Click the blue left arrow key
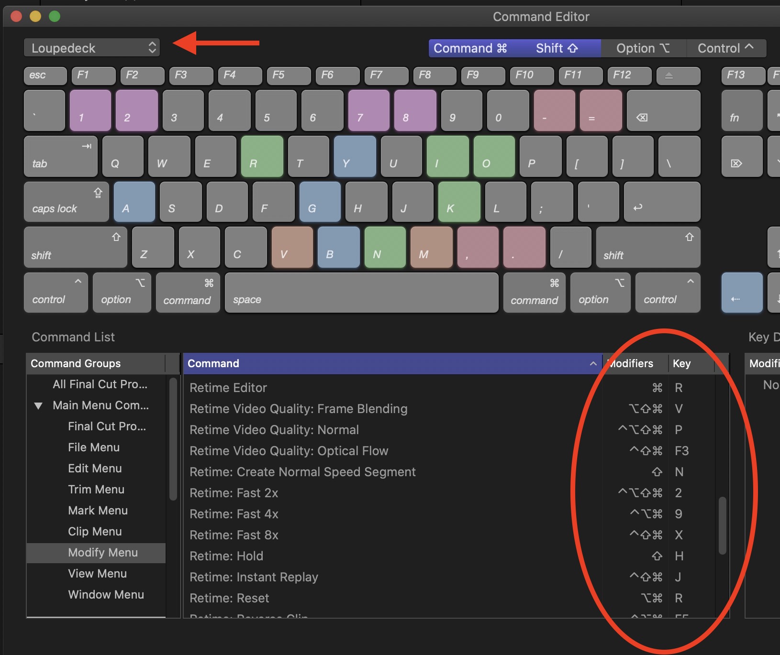This screenshot has height=655, width=780. [x=742, y=293]
